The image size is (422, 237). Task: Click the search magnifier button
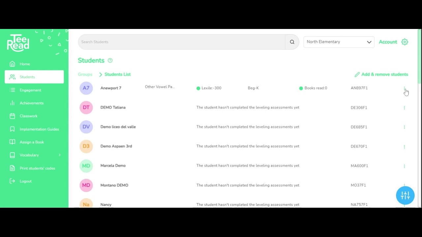(x=292, y=42)
